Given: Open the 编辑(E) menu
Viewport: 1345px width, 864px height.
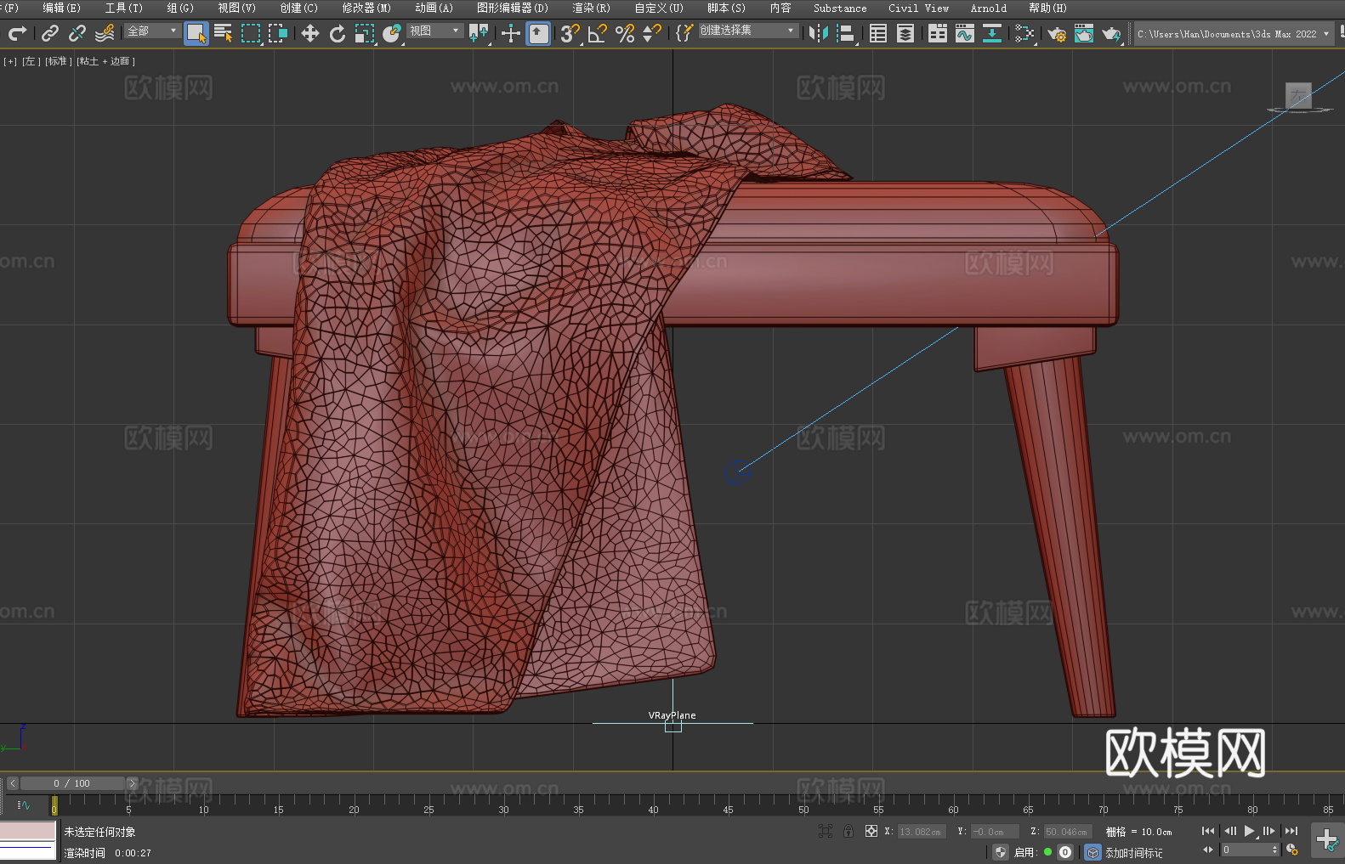Looking at the screenshot, I should point(61,8).
